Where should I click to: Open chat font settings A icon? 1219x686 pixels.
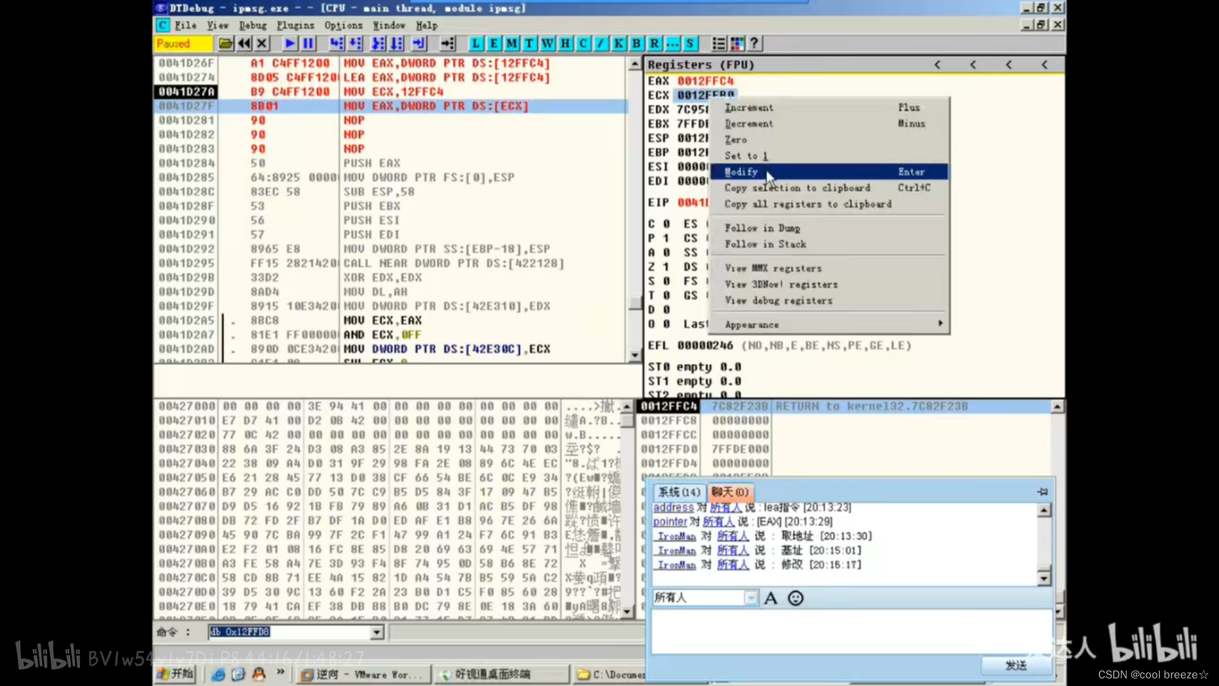(771, 598)
